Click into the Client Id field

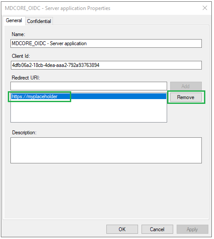tap(106, 65)
